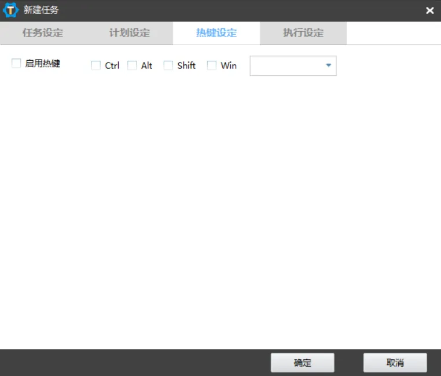Click the Shift label text
Screen dimensions: 441x376
tap(186, 65)
